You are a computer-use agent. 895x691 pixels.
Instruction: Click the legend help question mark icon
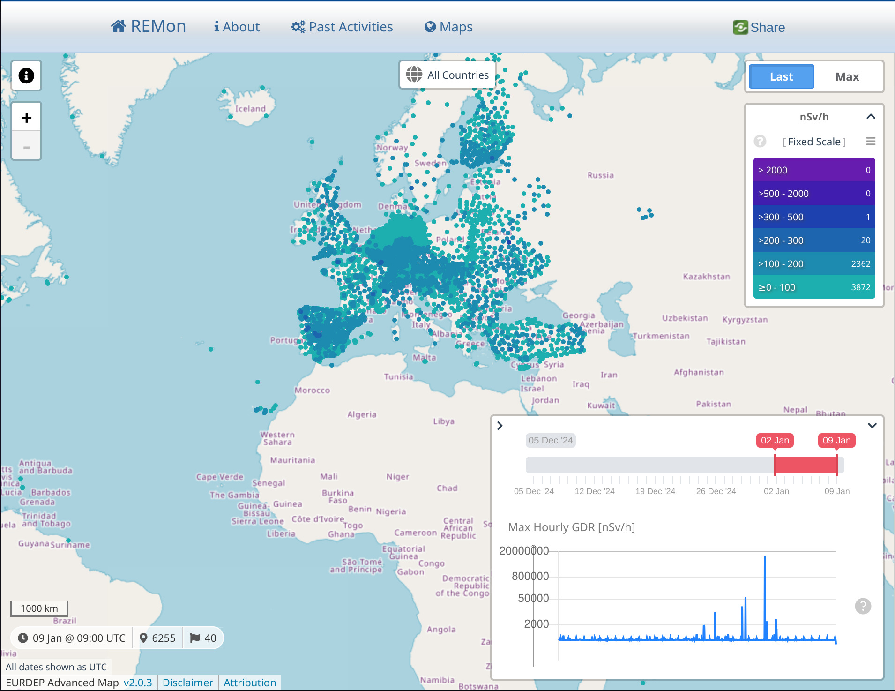click(760, 141)
